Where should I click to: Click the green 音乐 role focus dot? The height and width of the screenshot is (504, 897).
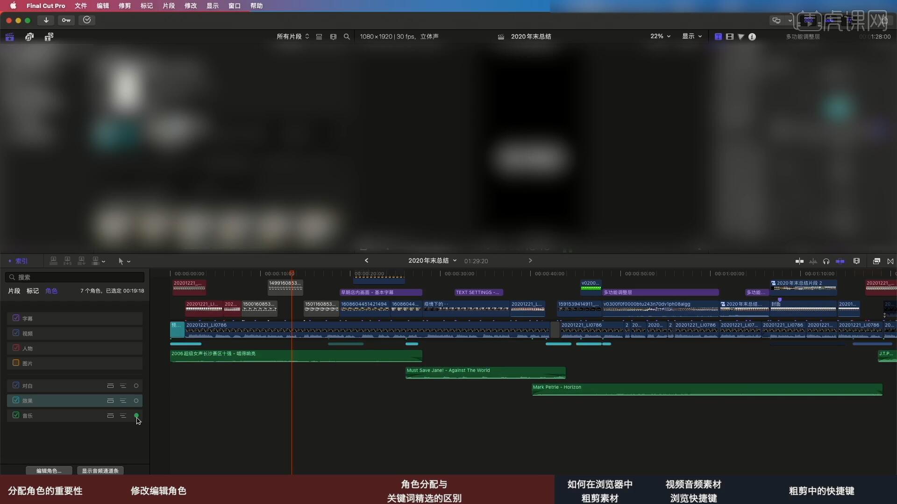pos(136,415)
